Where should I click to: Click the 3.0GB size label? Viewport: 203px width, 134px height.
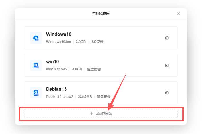tap(81, 42)
